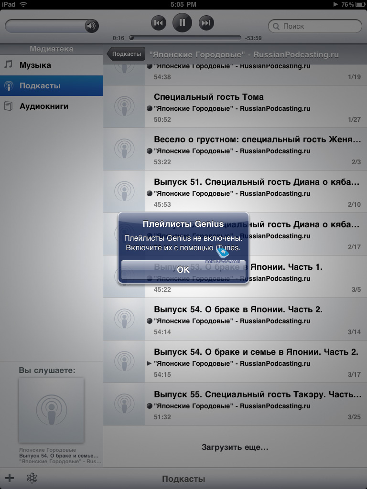This screenshot has height=489, width=367.
Task: Select Выпуск 54. О браке и семье
Action: (235, 362)
